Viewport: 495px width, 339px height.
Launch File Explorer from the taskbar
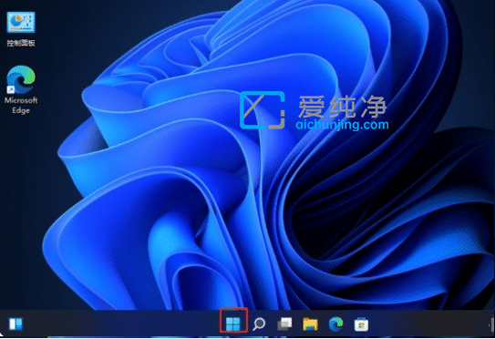coord(310,324)
